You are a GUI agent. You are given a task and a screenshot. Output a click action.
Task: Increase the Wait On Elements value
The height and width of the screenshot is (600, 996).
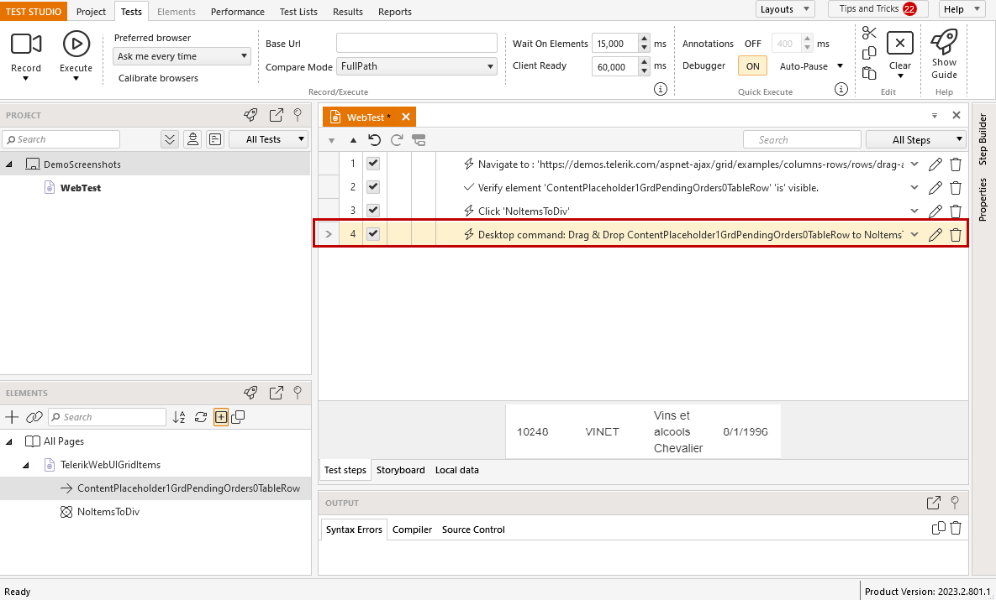pos(644,39)
